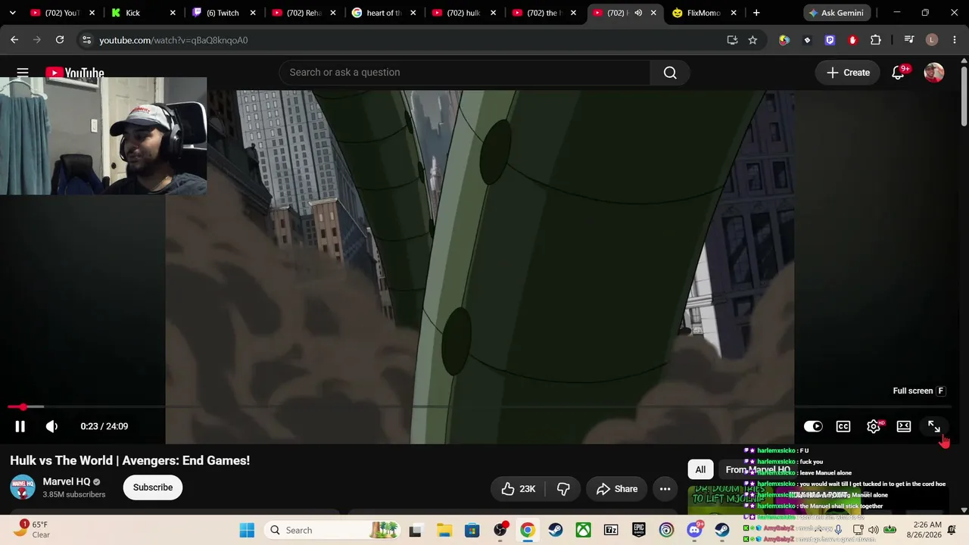This screenshot has height=545, width=969.
Task: Open Ask Gemini
Action: pyautogui.click(x=837, y=13)
